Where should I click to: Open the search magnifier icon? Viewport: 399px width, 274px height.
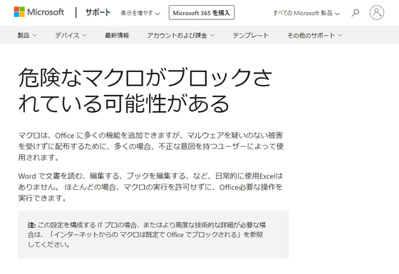(356, 13)
